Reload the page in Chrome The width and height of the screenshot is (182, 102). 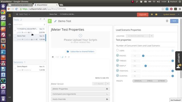[16, 9]
